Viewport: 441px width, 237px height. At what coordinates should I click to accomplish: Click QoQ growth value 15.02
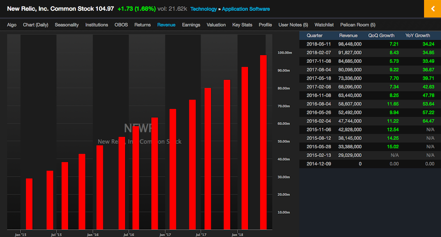pyautogui.click(x=392, y=147)
